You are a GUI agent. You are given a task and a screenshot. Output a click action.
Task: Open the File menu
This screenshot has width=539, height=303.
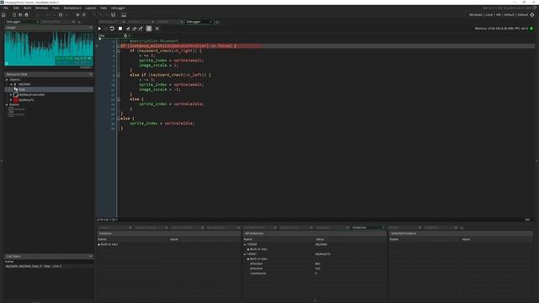click(x=6, y=8)
